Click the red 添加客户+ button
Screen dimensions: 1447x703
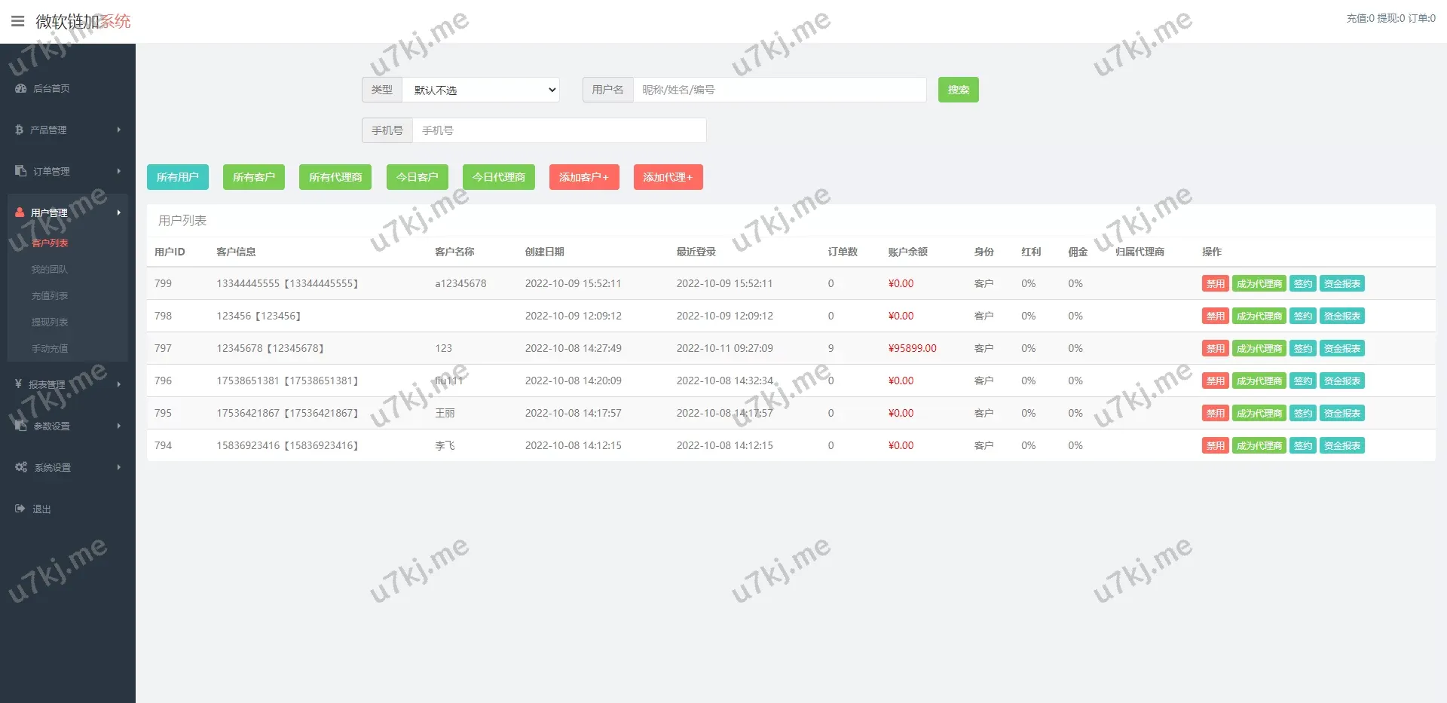point(584,177)
